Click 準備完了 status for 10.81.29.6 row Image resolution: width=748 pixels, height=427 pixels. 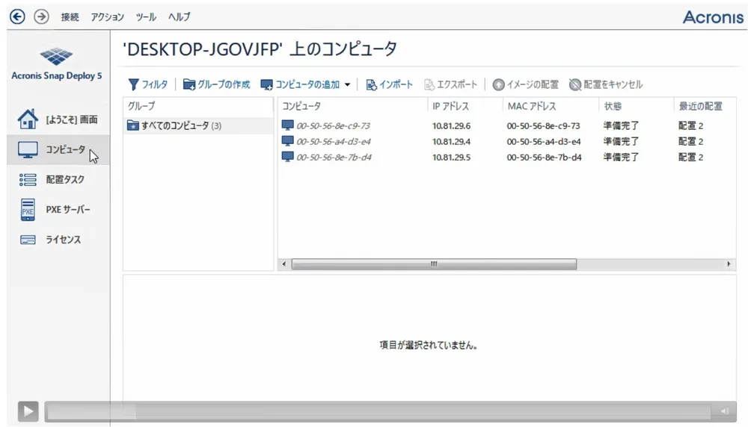[621, 126]
